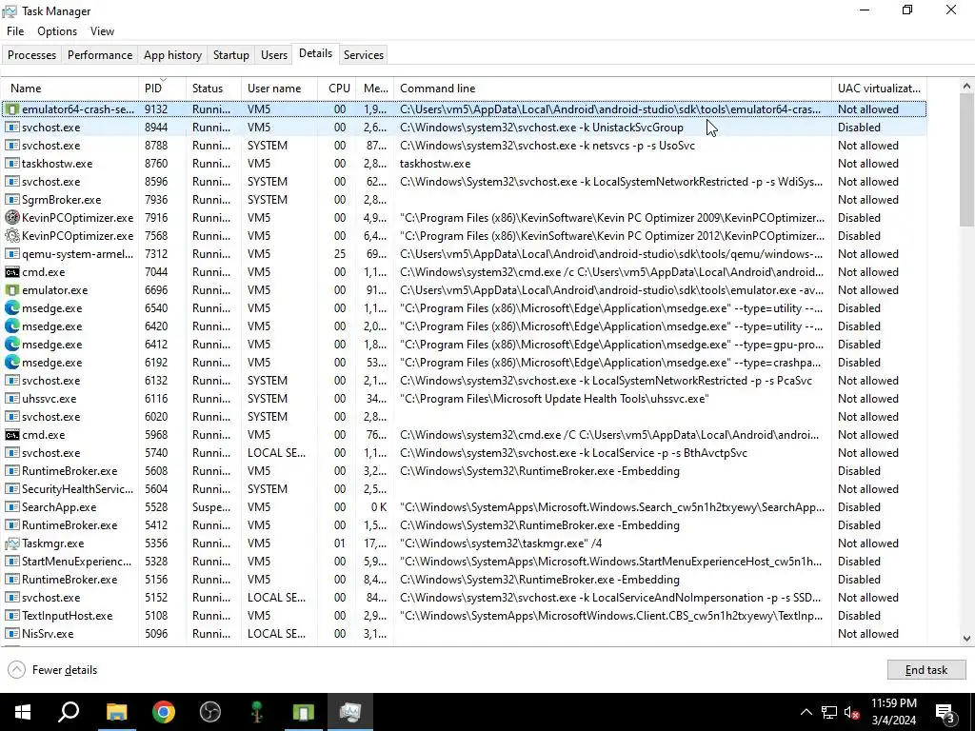Switch to the Performance tab
Screen dimensions: 975x731
tap(100, 54)
